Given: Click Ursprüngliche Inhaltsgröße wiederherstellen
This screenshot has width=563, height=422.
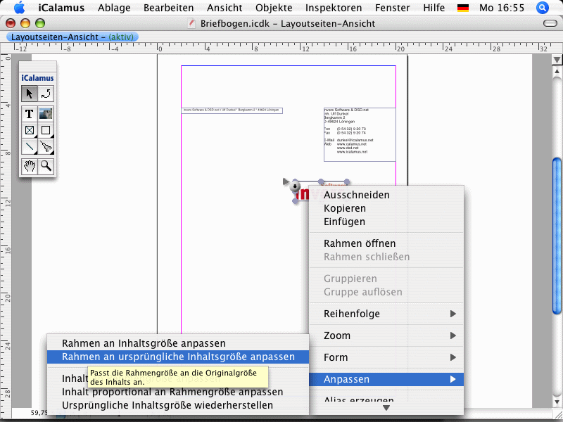Looking at the screenshot, I should 167,405.
